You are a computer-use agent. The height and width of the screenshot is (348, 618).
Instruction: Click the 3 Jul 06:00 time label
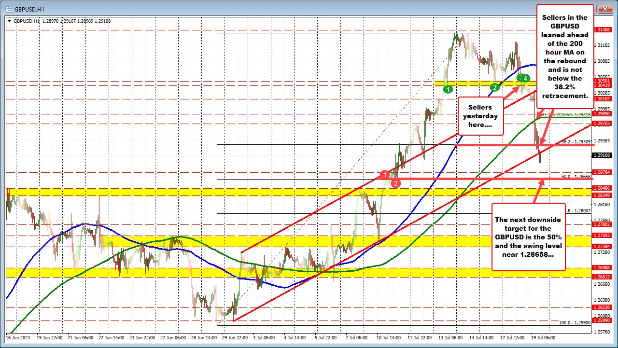click(265, 338)
